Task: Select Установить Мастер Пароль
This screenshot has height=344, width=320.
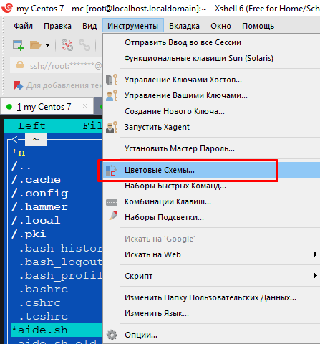Action: tap(211, 148)
